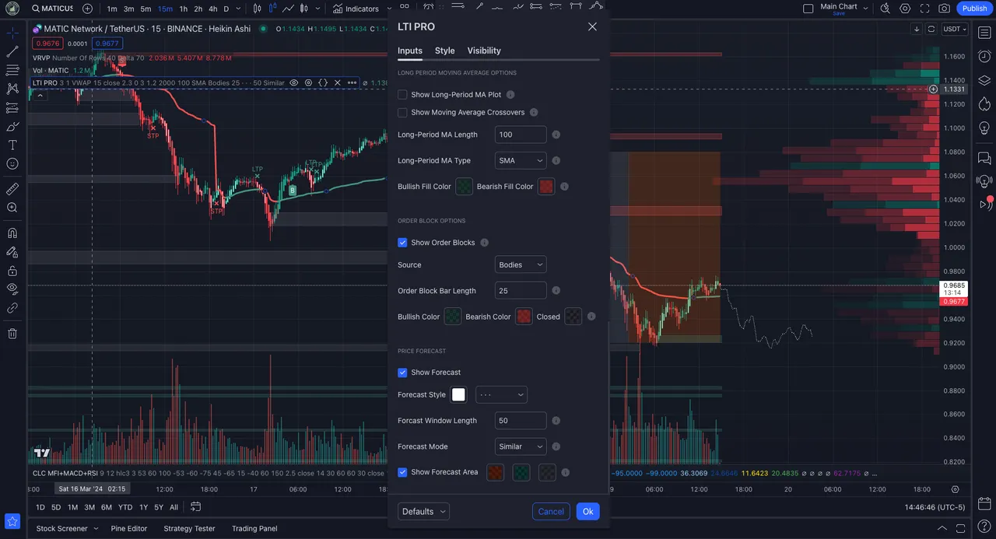Image resolution: width=996 pixels, height=539 pixels.
Task: Open the ideas lightbulb panel
Action: pos(984,128)
